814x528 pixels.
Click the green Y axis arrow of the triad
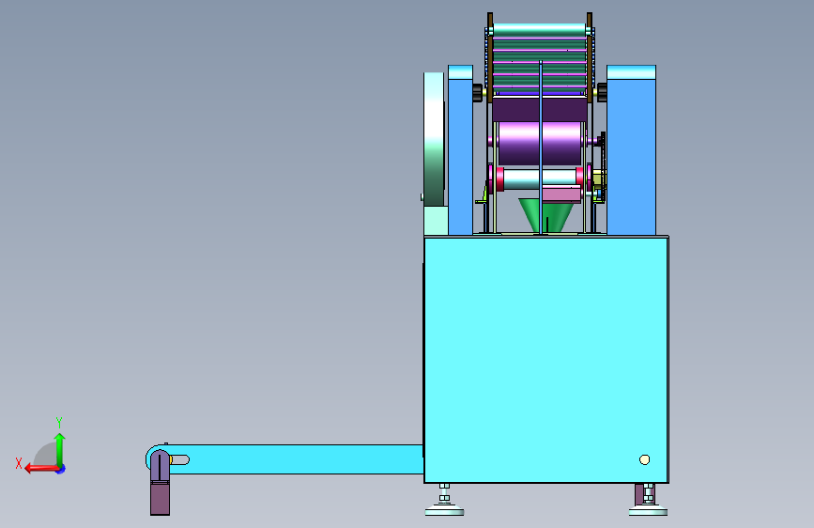[x=60, y=449]
